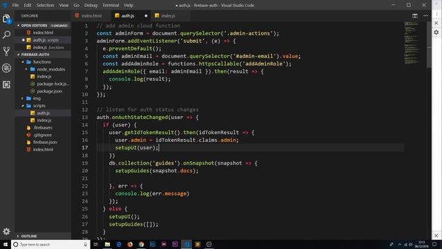442x249 pixels.
Task: Open firebase.json in the file tree
Action: click(43, 142)
